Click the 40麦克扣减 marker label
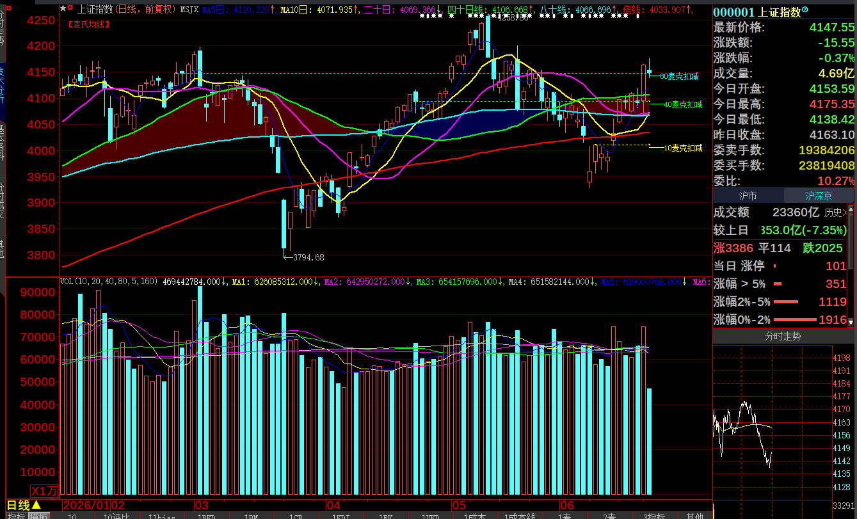Viewport: 857px width, 519px height. (683, 104)
